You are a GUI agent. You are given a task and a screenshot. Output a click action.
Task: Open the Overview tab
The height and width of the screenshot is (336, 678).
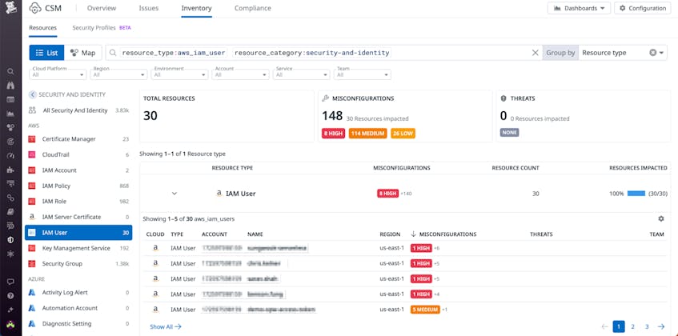102,8
